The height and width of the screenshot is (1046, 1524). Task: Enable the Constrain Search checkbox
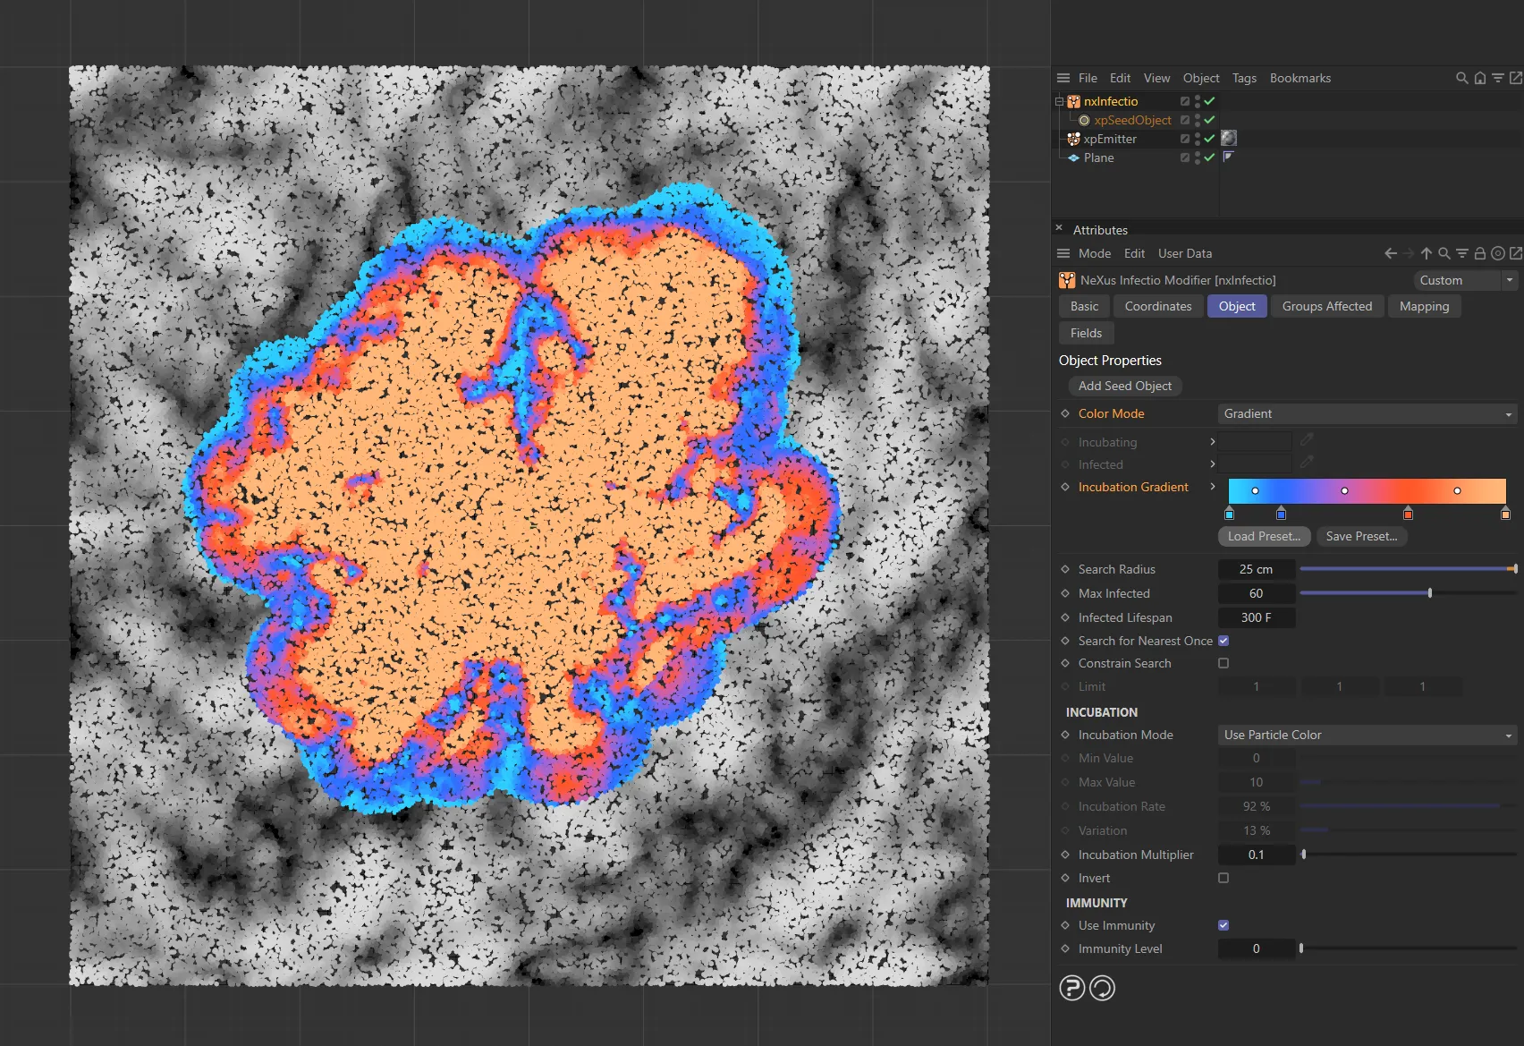(x=1223, y=663)
